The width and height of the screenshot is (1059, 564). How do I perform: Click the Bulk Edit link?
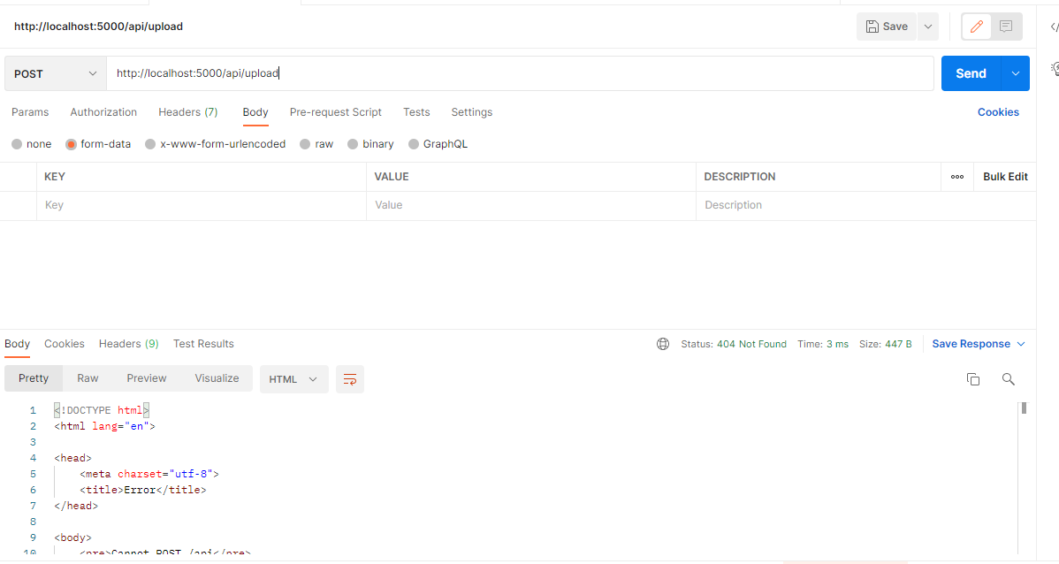[1005, 177]
